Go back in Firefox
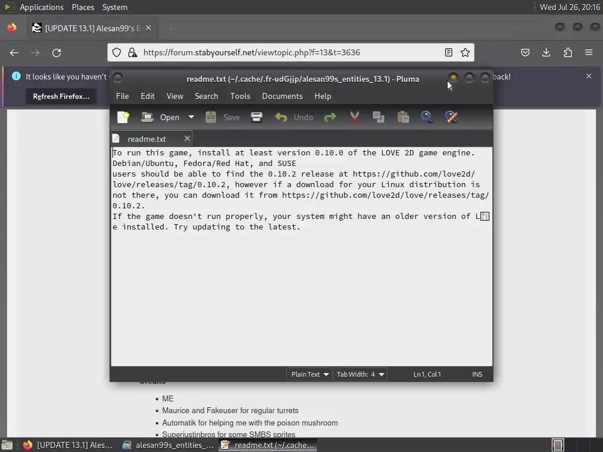 pyautogui.click(x=14, y=52)
